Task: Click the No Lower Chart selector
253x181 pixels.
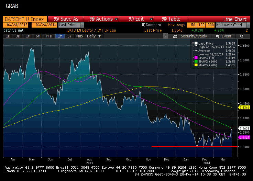Action: (x=231, y=25)
